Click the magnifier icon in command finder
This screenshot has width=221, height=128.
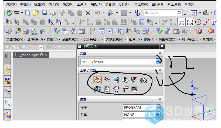tap(179, 13)
